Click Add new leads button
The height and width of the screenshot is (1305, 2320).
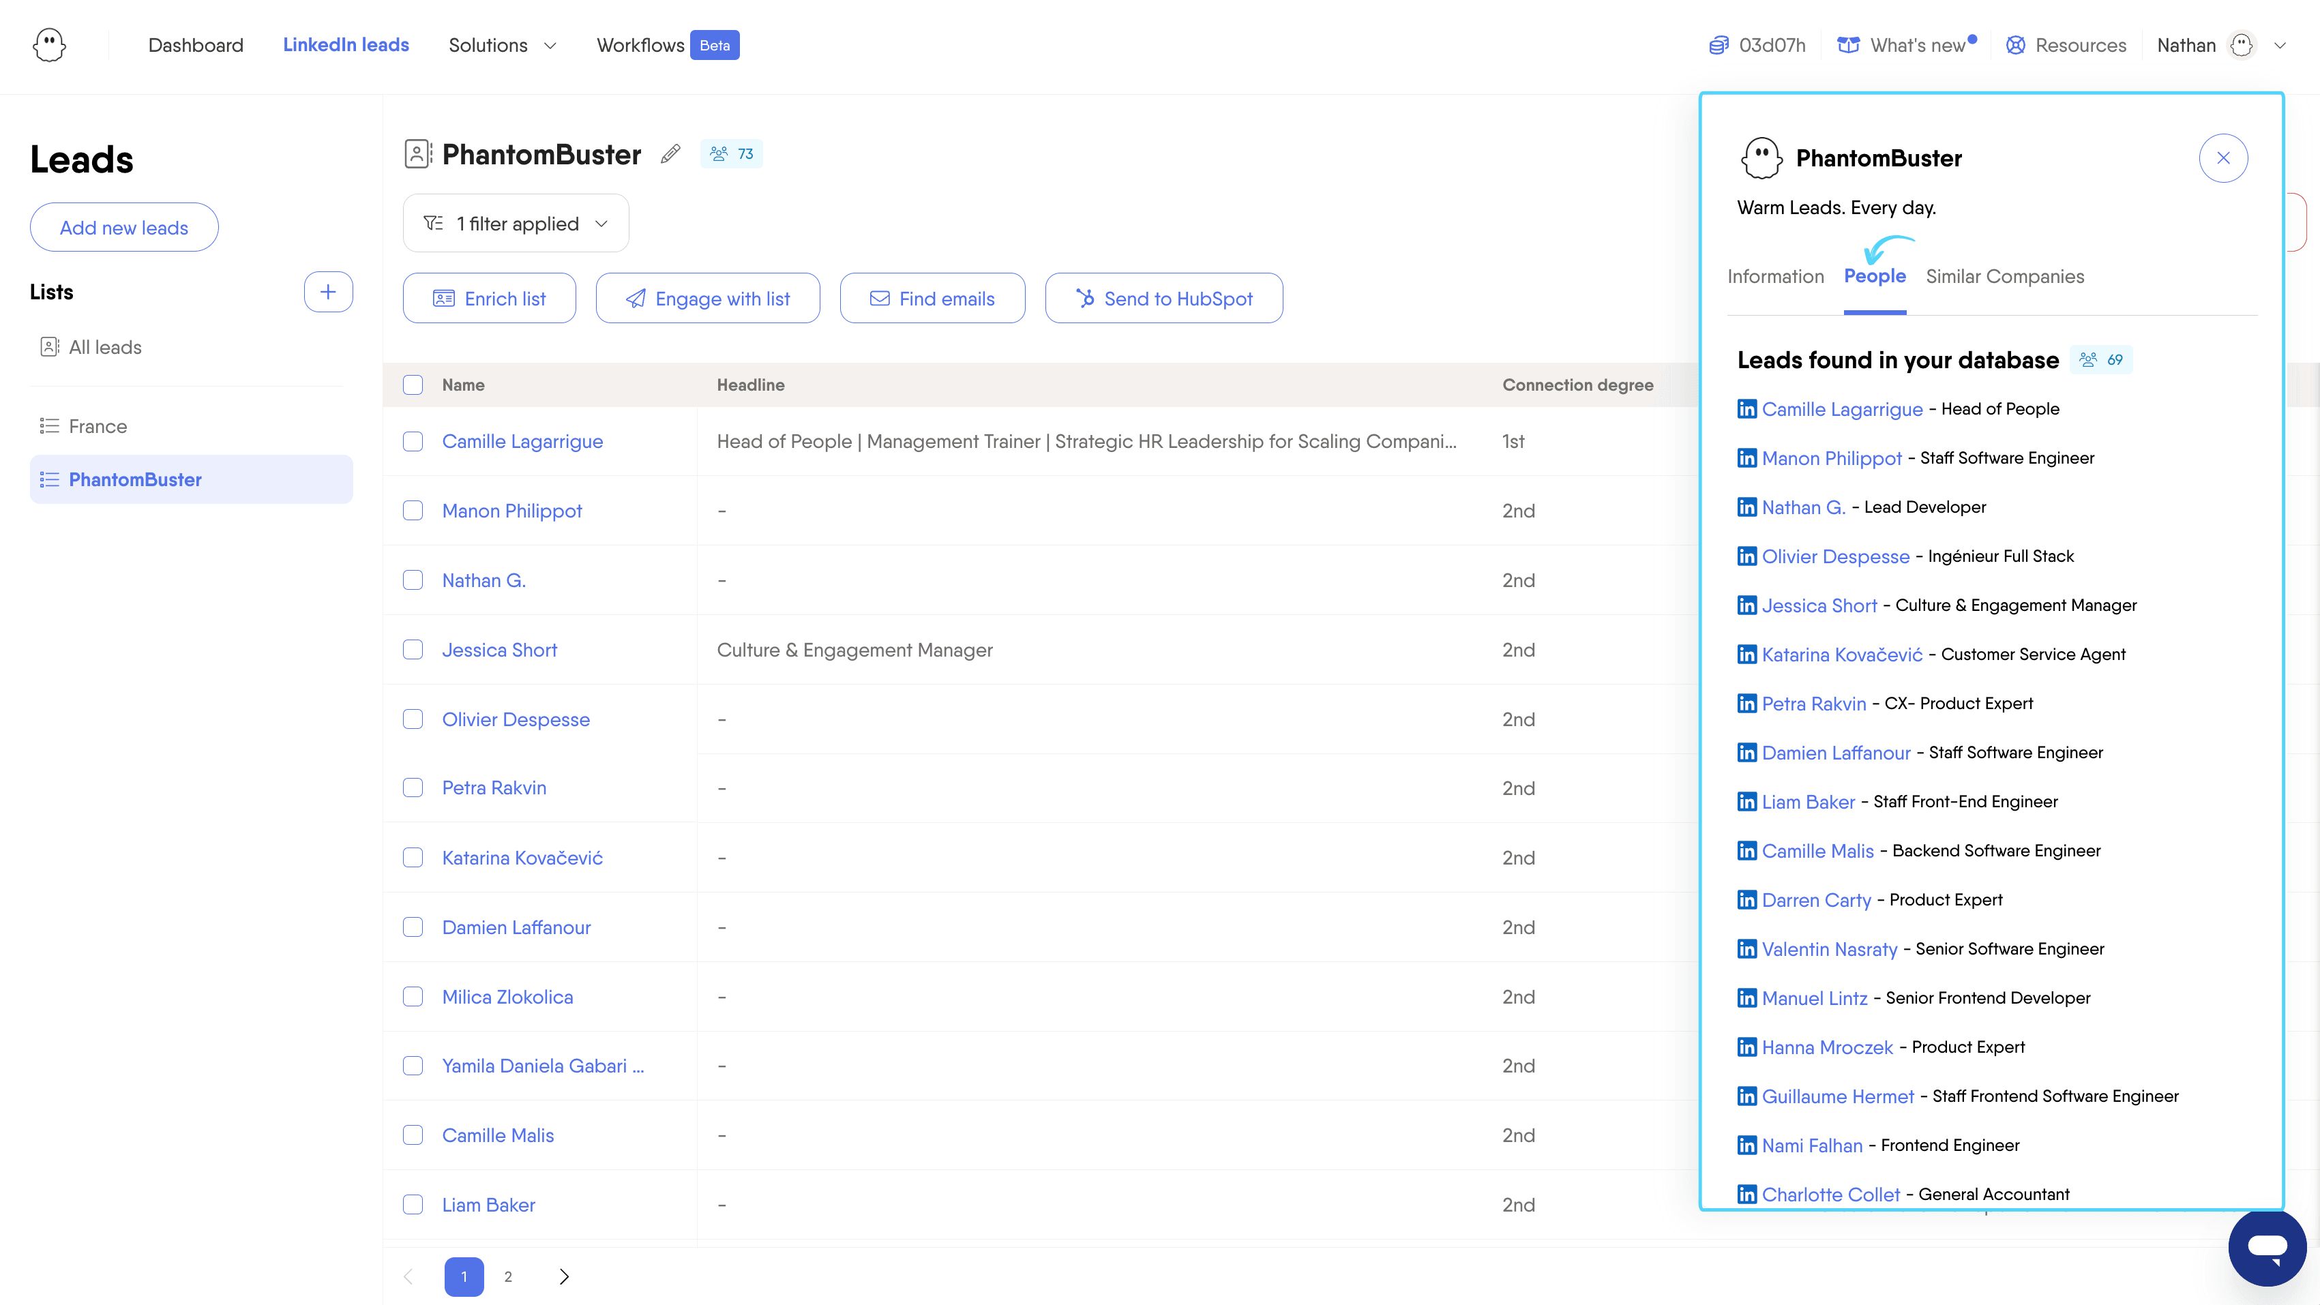(x=124, y=228)
